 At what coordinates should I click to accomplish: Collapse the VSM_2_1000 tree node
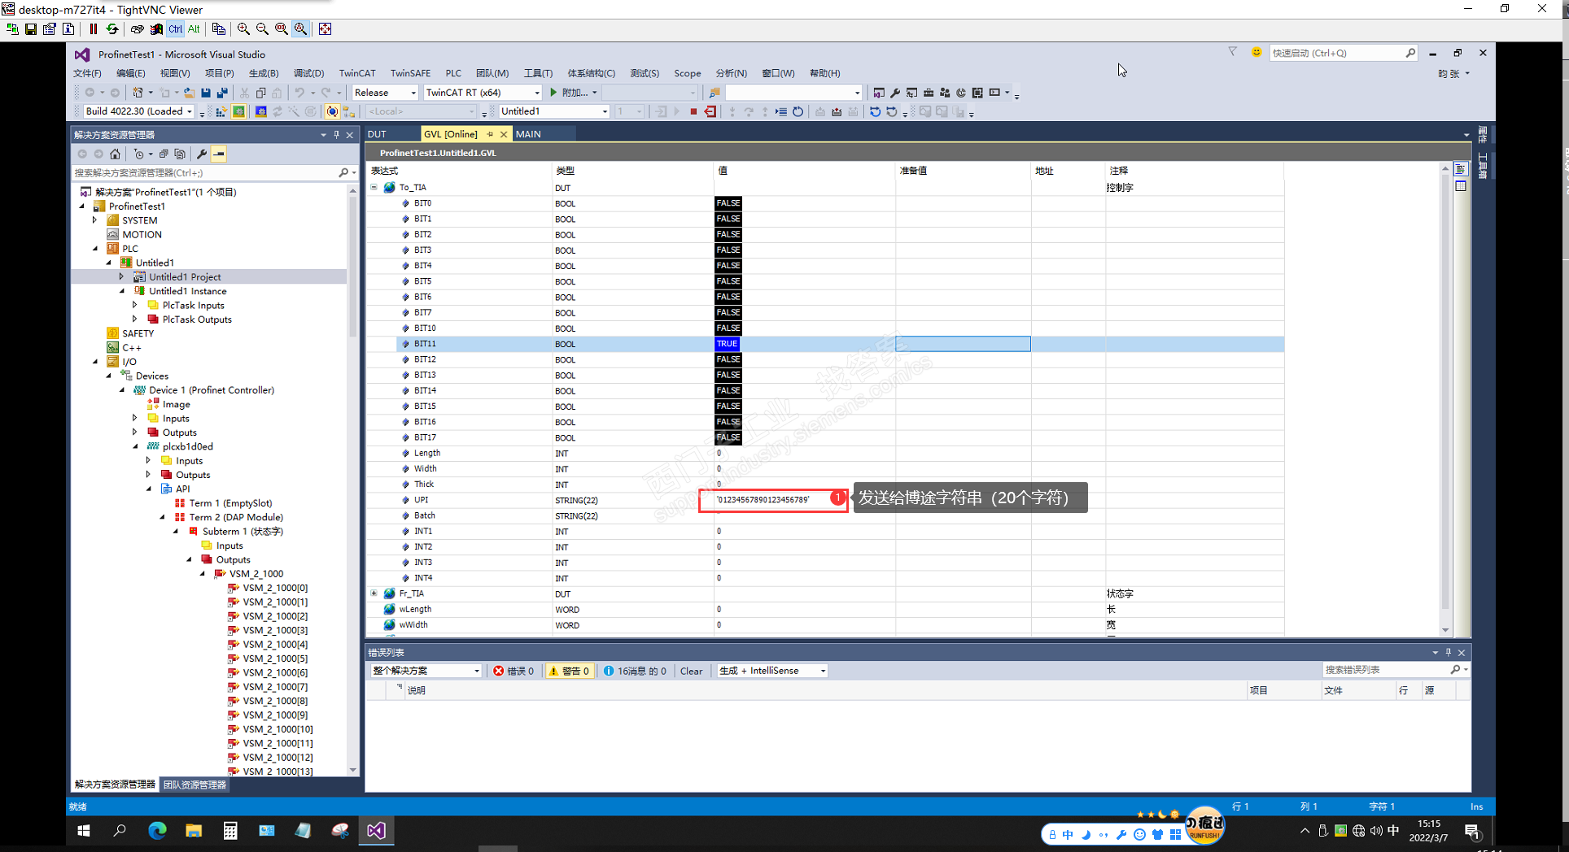tap(203, 574)
